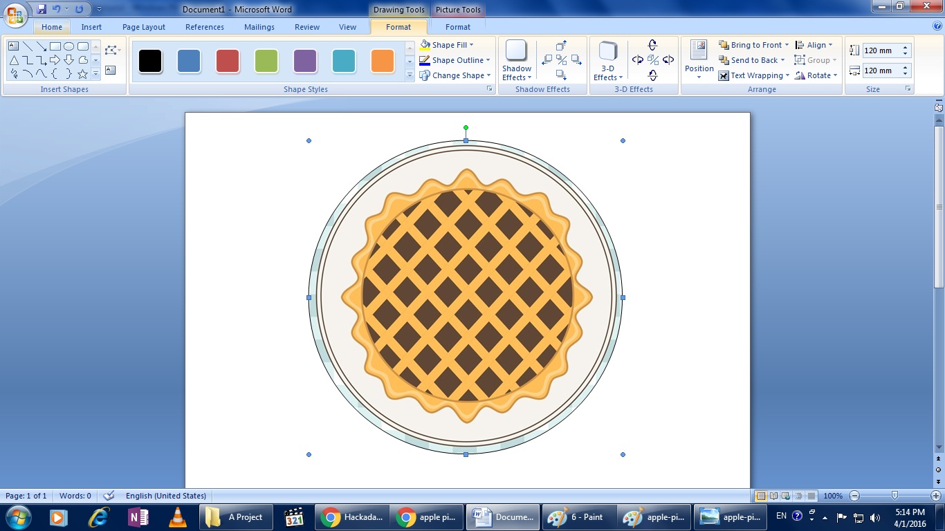Click the shape height field

point(887,50)
